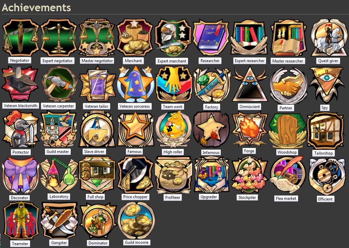Click the Guild income coins badge
The image size is (349, 248).
pos(136,220)
